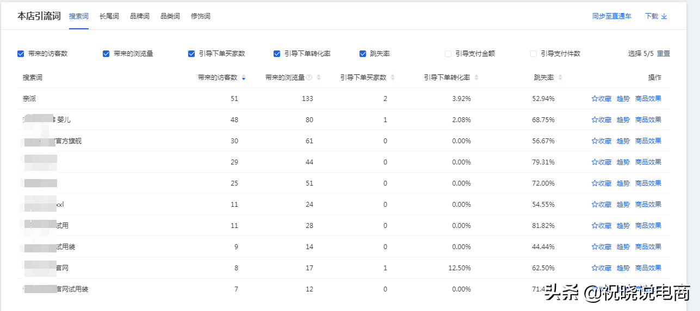Sort by 引导下单买家数 column arrows
Viewport: 700px width, 311px height.
[393, 78]
